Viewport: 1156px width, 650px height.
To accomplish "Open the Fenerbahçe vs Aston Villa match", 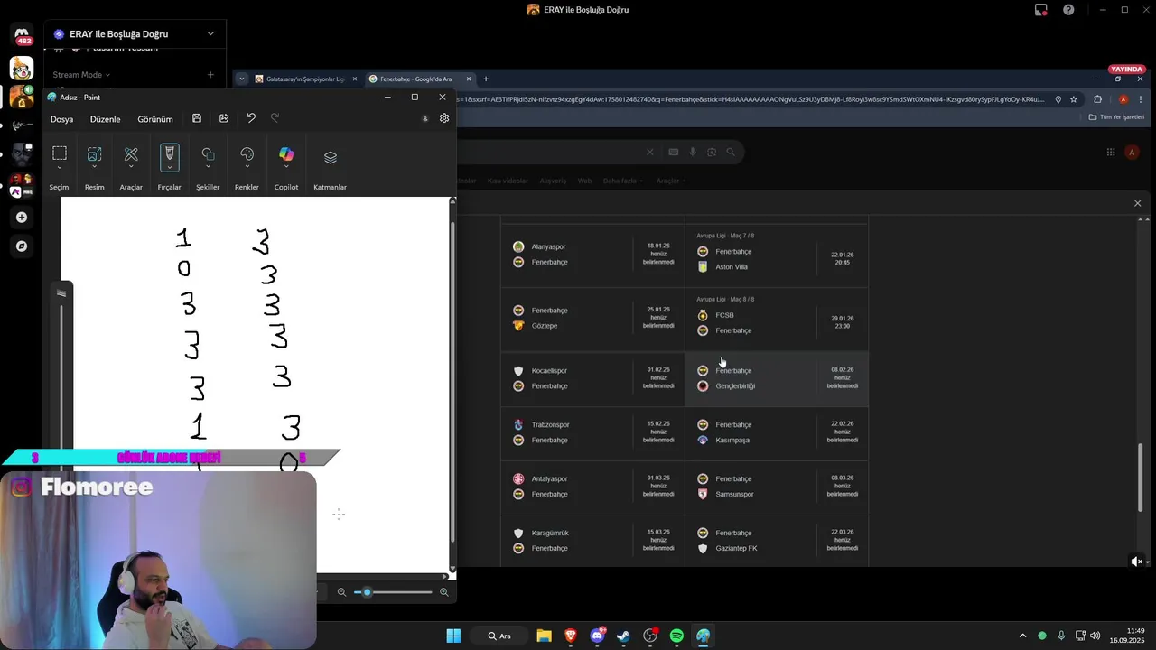I will click(x=776, y=255).
